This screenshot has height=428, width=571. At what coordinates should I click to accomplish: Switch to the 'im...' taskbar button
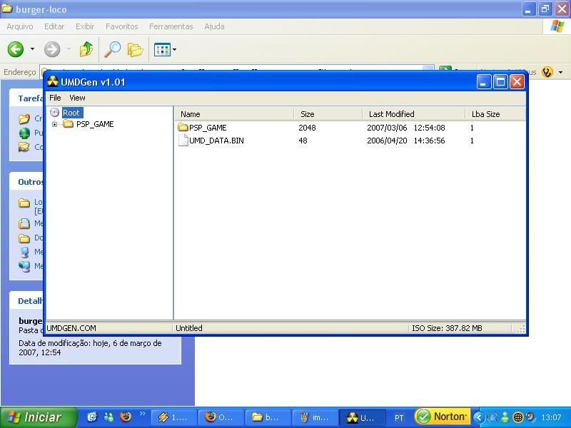click(315, 417)
